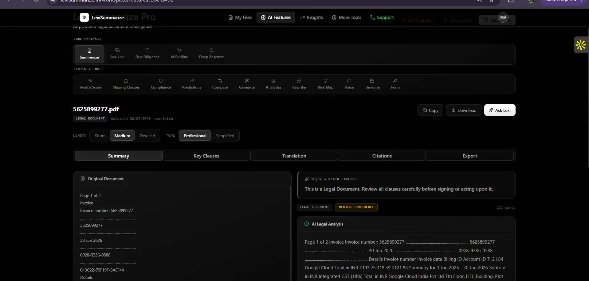
Task: Open the Analytics tool
Action: [x=273, y=84]
